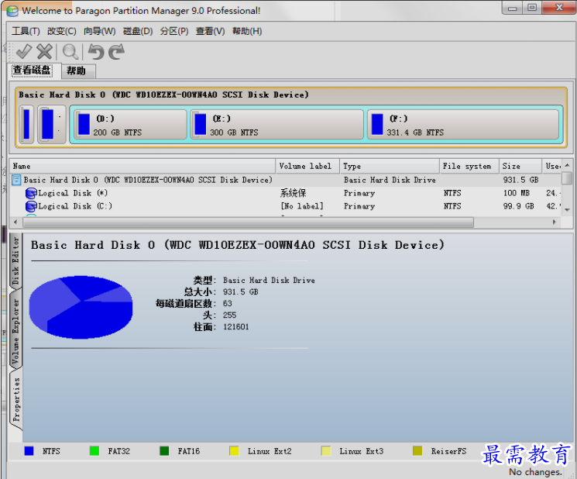Click the Linux Ext3 pale yellow swatch

point(325,451)
